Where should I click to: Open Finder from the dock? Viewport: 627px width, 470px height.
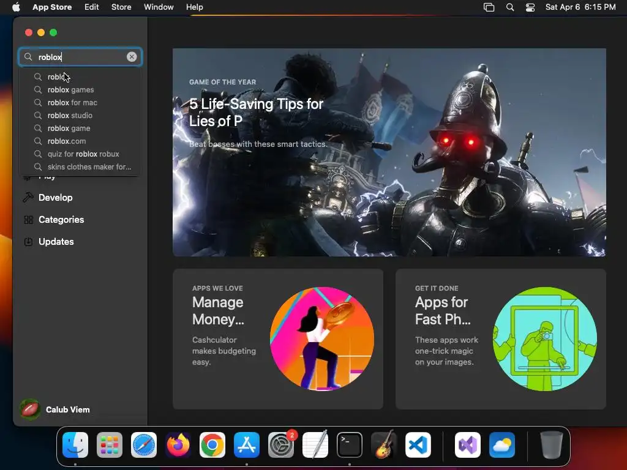click(75, 445)
